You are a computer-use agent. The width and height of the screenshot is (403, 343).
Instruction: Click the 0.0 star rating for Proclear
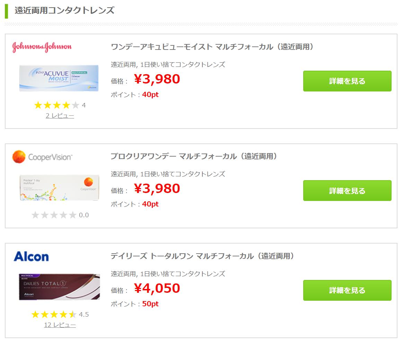coord(60,215)
